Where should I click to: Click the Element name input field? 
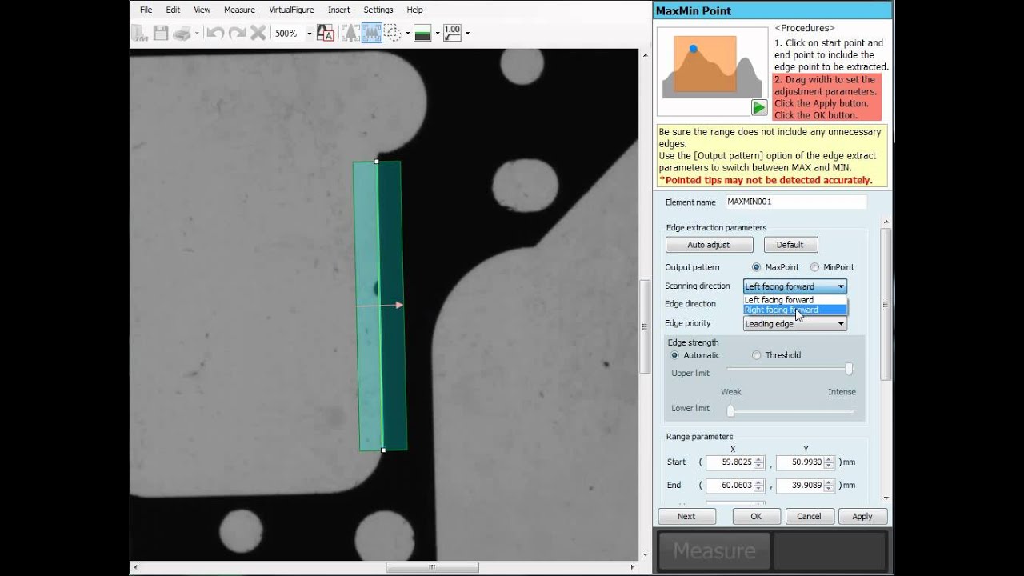tap(796, 202)
